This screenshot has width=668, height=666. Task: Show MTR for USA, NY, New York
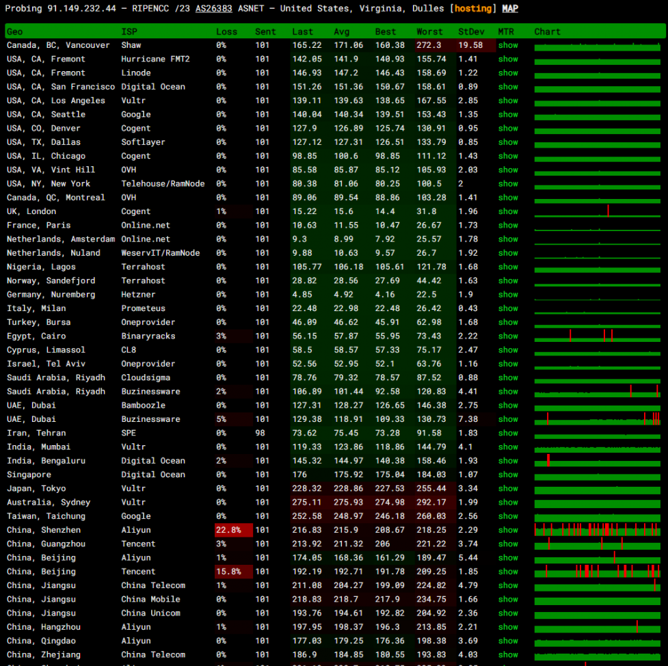(x=508, y=184)
